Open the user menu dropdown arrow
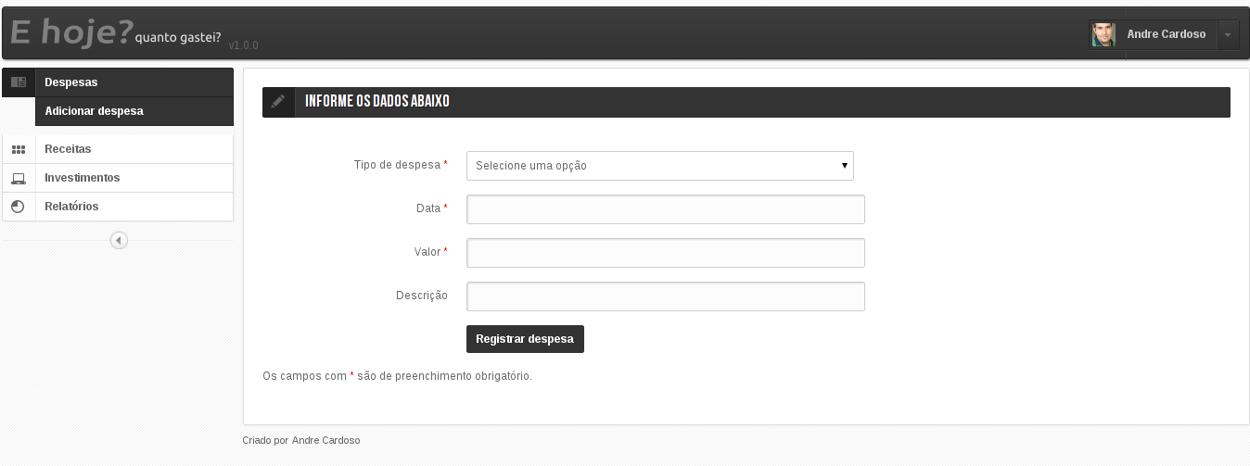The width and height of the screenshot is (1250, 466). [1227, 35]
